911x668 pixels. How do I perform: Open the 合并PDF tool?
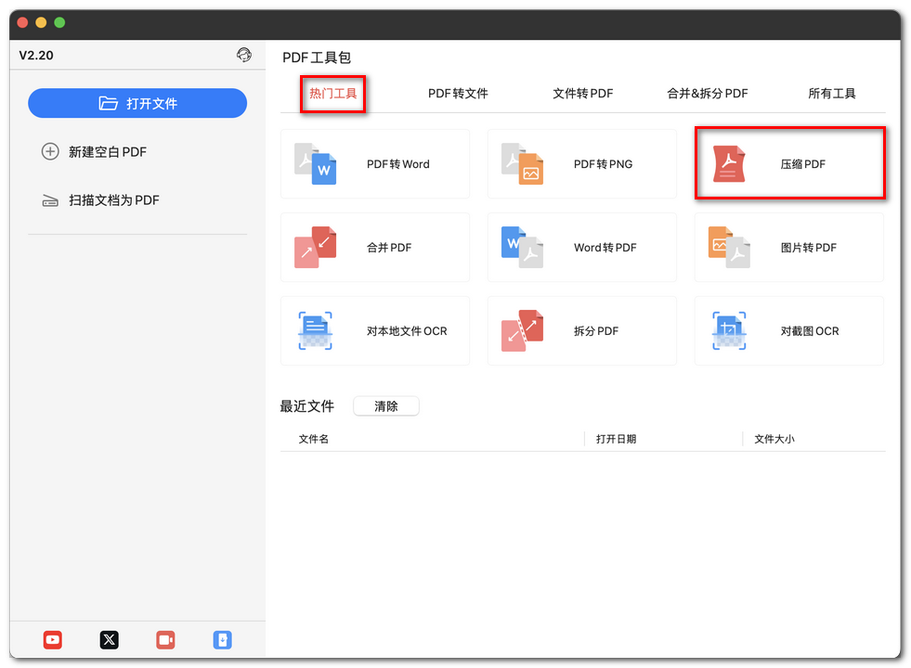coord(374,247)
